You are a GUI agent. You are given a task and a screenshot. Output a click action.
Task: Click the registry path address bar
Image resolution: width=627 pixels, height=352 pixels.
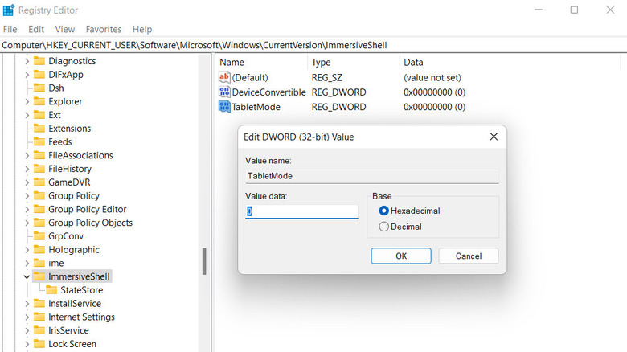coord(313,45)
